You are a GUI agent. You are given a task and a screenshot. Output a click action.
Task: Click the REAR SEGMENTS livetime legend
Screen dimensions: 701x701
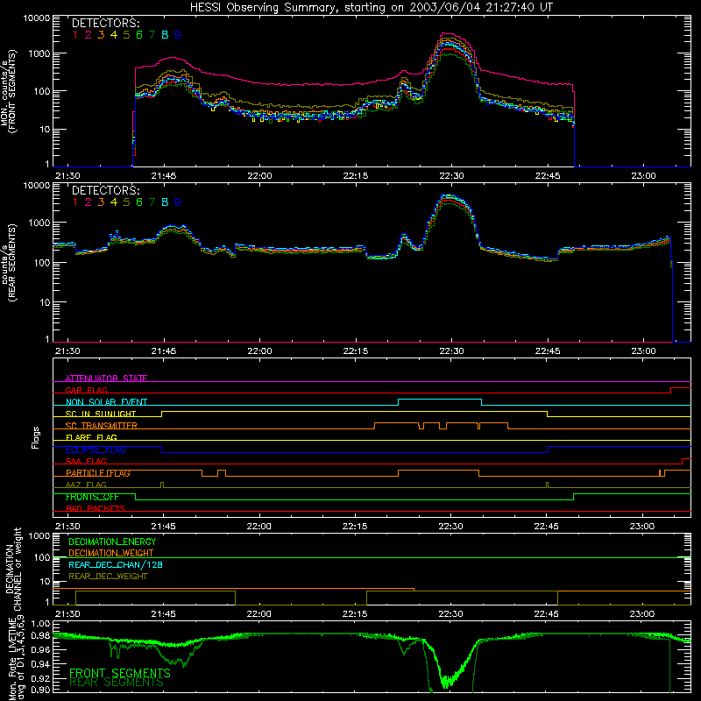(117, 683)
